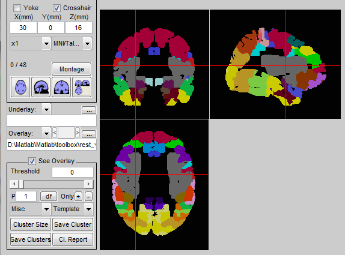The image size is (345, 255).
Task: Select the sagittal view icon
Action: point(41,87)
